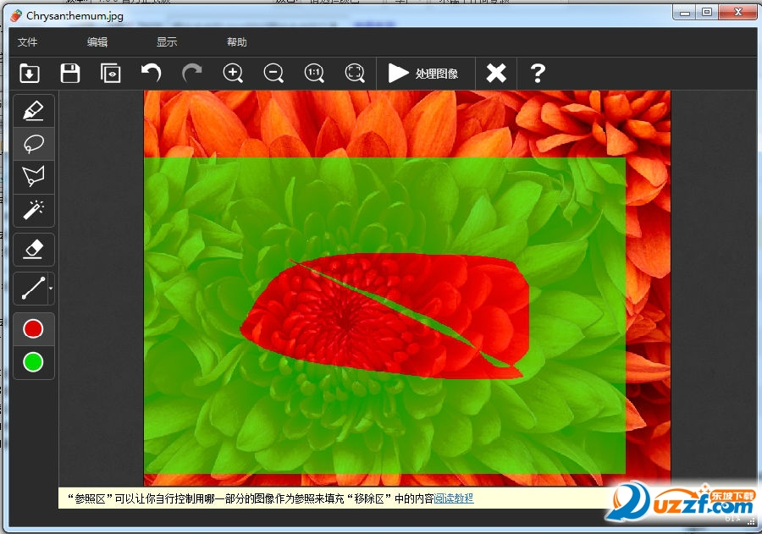Expand the line tool dropdown arrow
The height and width of the screenshot is (534, 762).
click(x=51, y=289)
